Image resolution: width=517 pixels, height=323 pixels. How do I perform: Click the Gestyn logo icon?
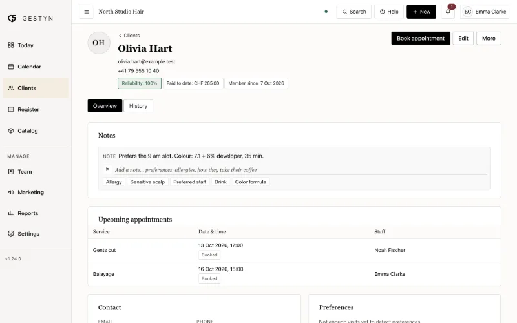pyautogui.click(x=12, y=19)
